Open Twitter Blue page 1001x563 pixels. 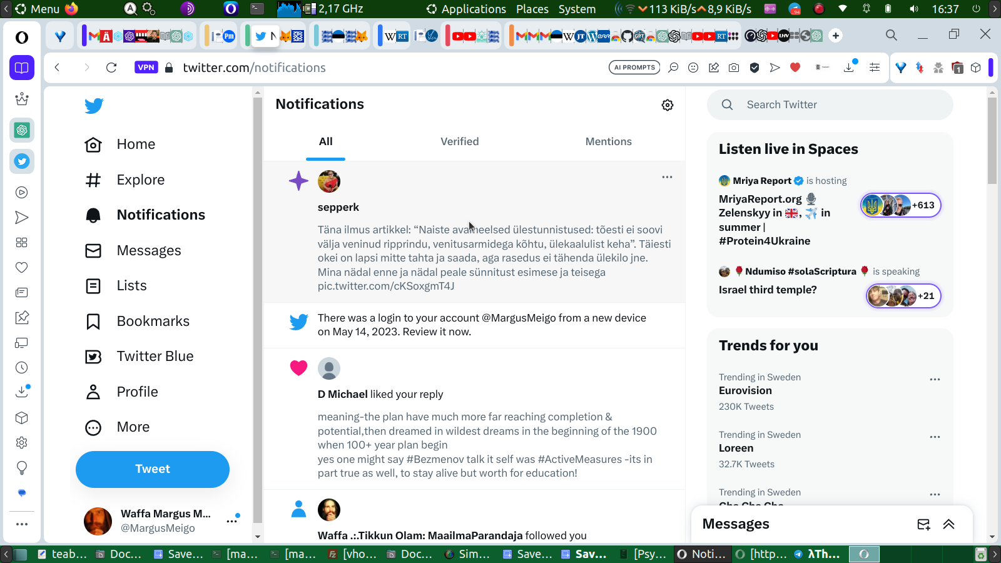click(x=140, y=357)
